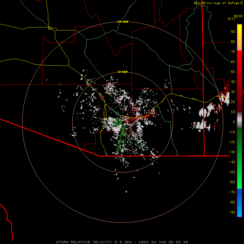Screen dimensions: 244x244
Task: Click the NEXLAB-College of DuPage credit text
Action: click(x=216, y=3)
